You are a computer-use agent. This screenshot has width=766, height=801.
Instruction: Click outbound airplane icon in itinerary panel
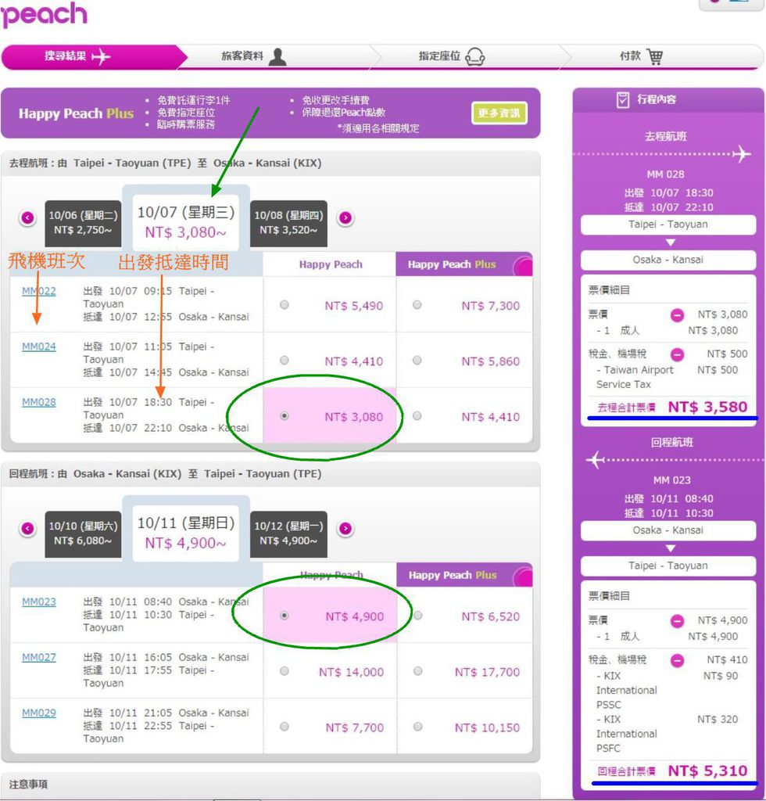[742, 154]
